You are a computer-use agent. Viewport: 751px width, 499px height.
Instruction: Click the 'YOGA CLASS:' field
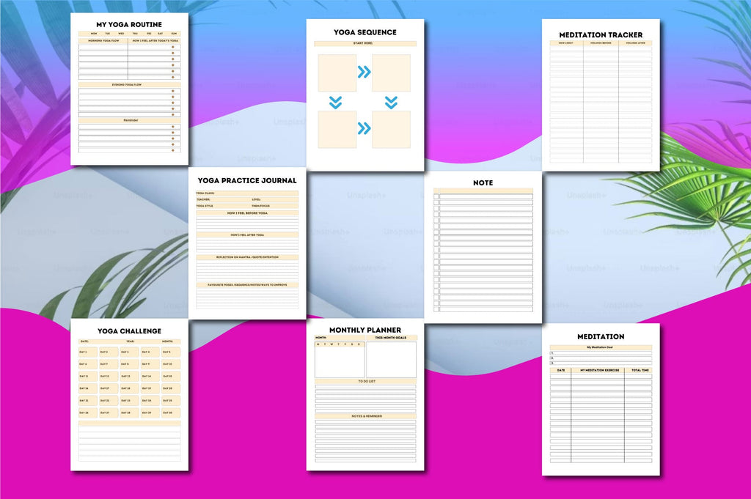[247, 193]
